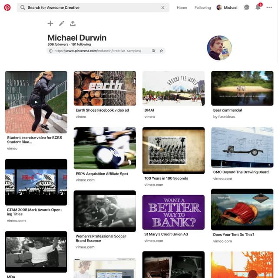Viewport: 278px width, 278px height.
Task: Click the small Michael avatar in header
Action: [x=219, y=7]
